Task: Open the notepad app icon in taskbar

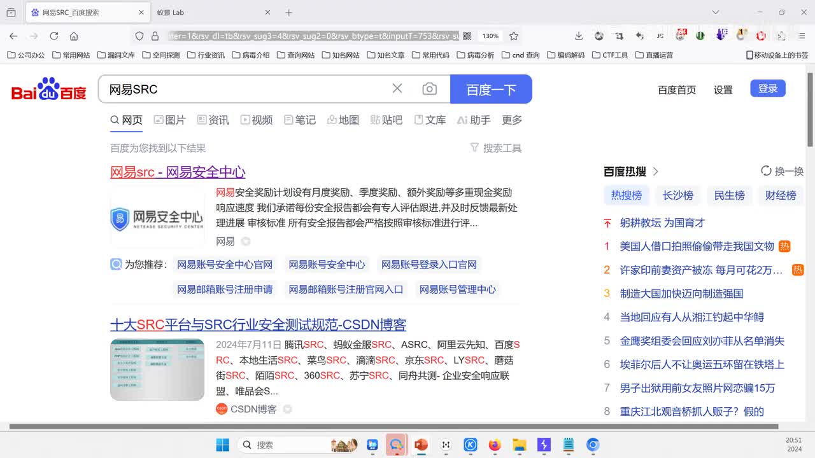Action: point(569,445)
